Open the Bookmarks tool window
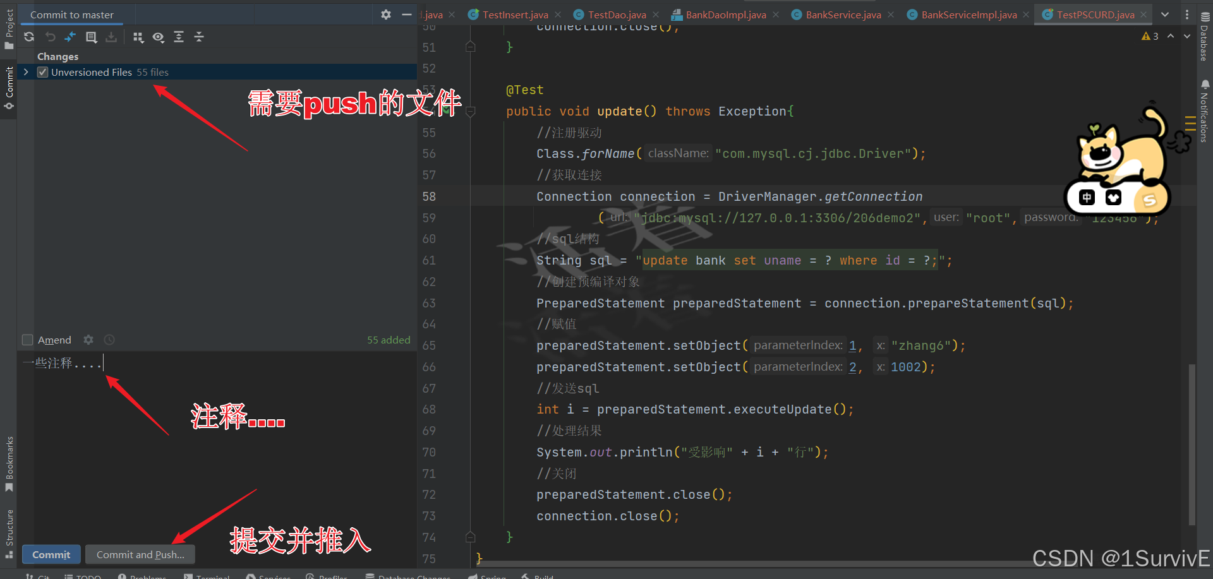Screen dimensions: 1213x579 [x=9, y=464]
